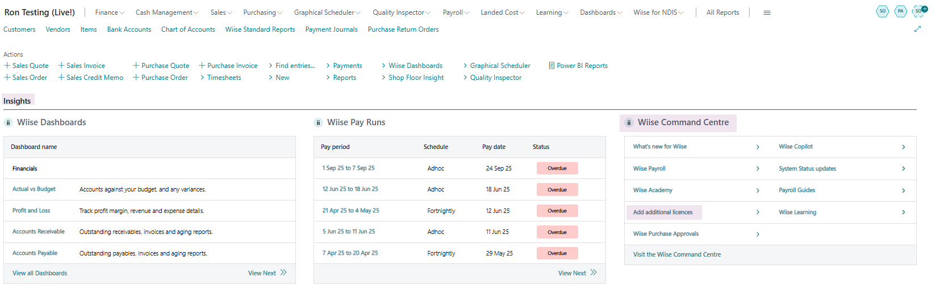
Task: Go to Chart of Accounts
Action: tap(188, 29)
